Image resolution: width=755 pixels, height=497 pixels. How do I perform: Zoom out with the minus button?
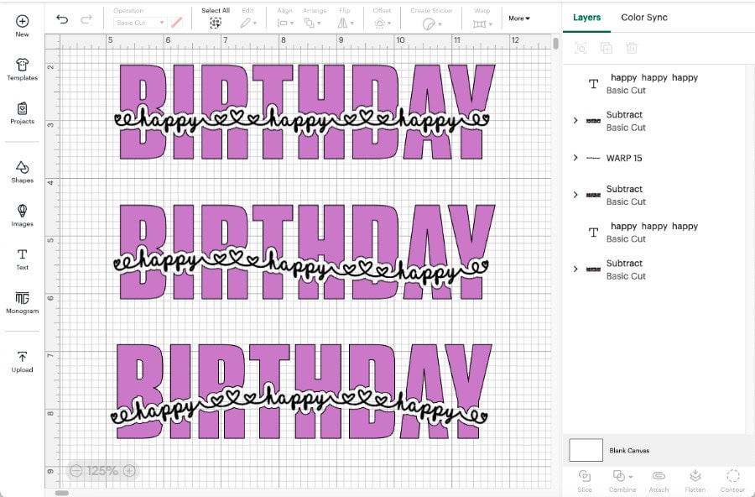point(76,470)
